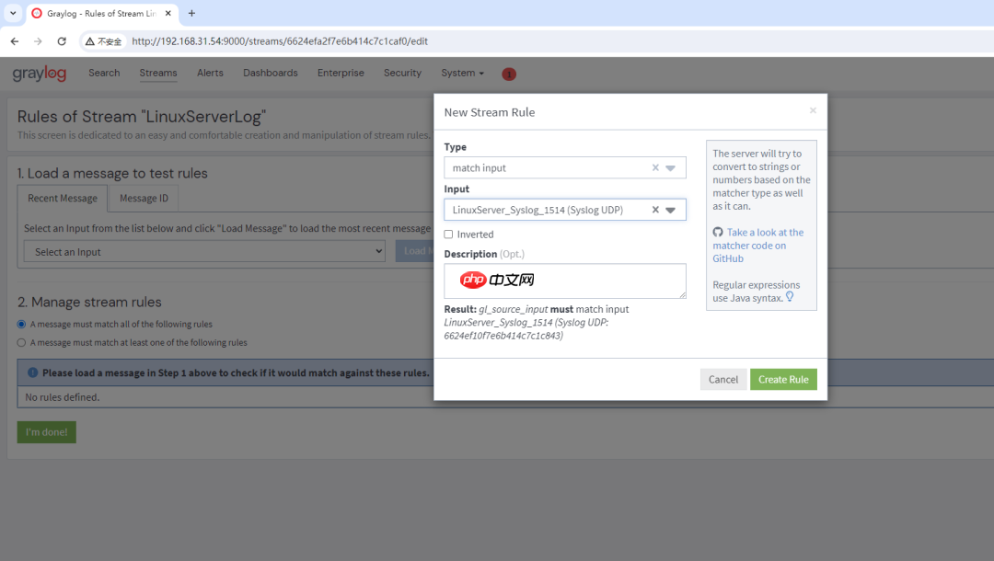994x561 pixels.
Task: Open the 'Select an Input' combo box
Action: click(x=204, y=251)
